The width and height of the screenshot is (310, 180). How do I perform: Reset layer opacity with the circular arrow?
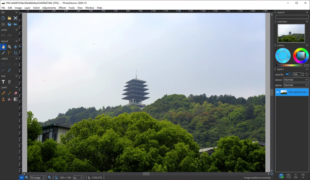307,74
